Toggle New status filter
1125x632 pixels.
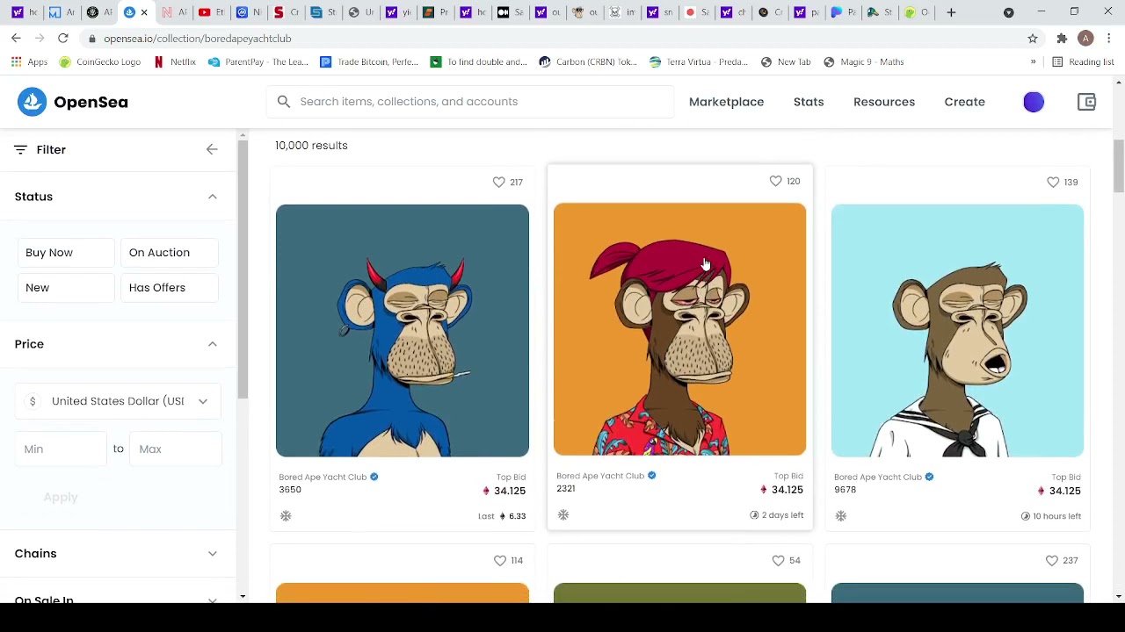coord(65,288)
